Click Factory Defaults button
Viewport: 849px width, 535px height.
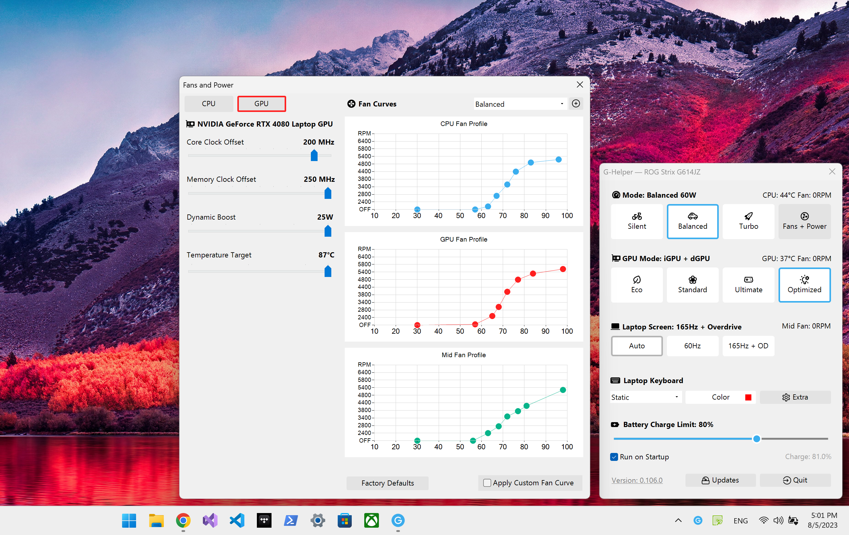tap(387, 483)
